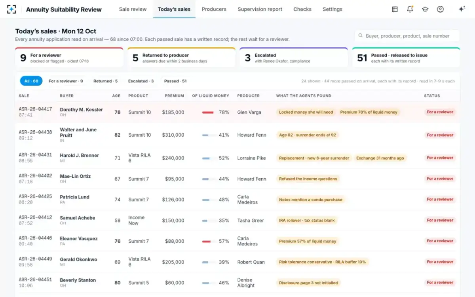Image resolution: width=475 pixels, height=297 pixels.
Task: Click producer Lorraine Pike
Action: click(x=251, y=158)
